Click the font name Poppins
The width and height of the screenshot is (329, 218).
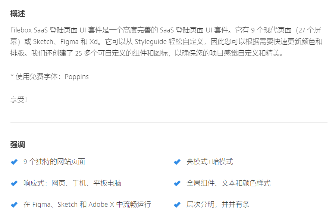click(76, 77)
